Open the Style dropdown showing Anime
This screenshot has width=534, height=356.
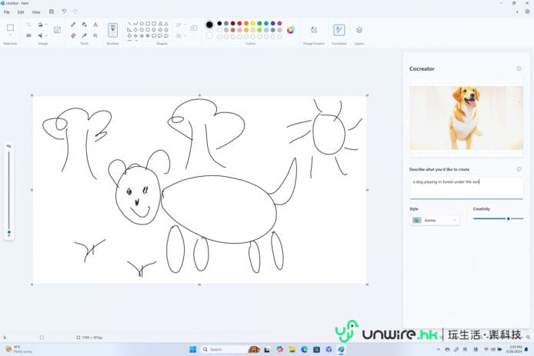435,220
